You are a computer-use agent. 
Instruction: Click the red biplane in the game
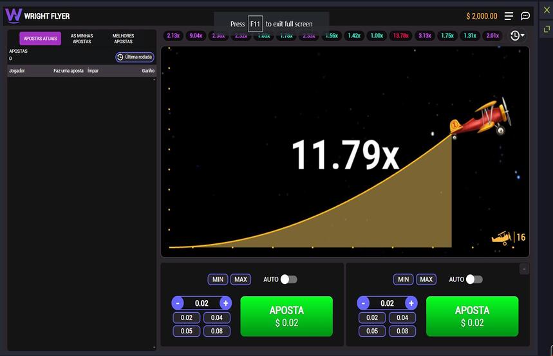click(x=480, y=118)
